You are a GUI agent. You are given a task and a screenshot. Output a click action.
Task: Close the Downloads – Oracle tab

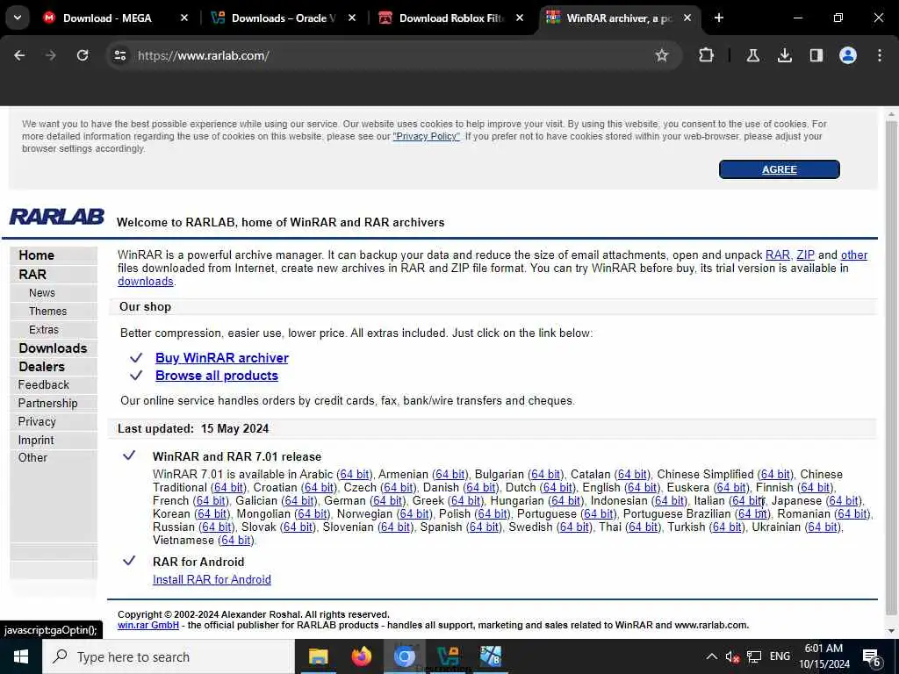coord(352,18)
